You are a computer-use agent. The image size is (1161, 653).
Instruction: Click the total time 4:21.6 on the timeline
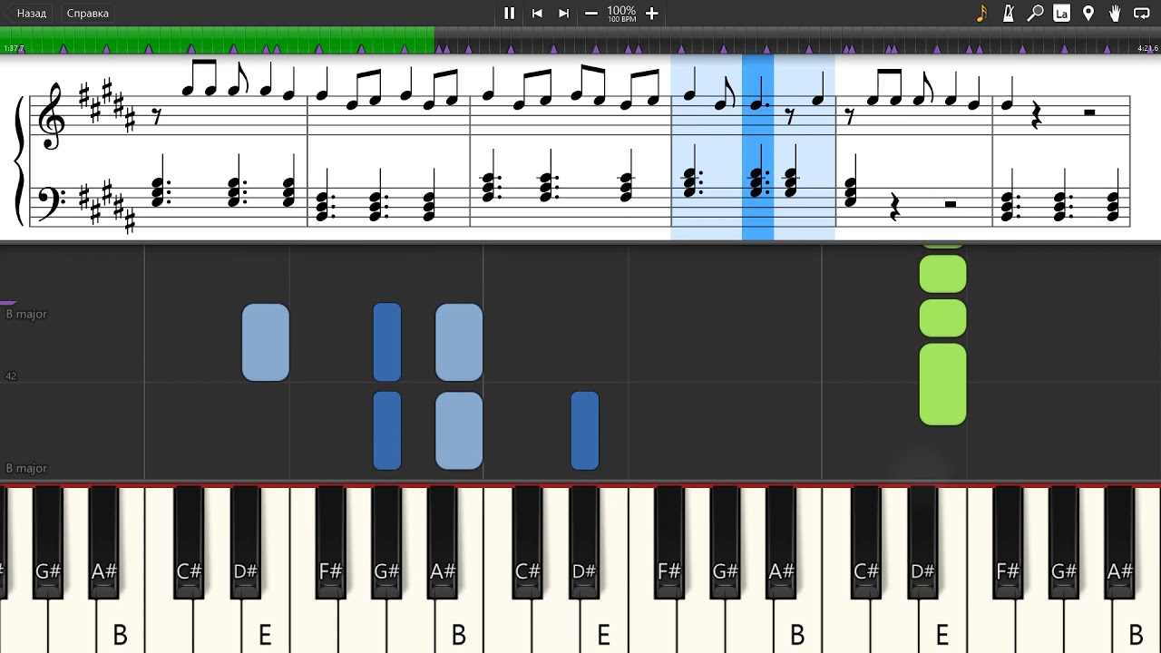1147,47
